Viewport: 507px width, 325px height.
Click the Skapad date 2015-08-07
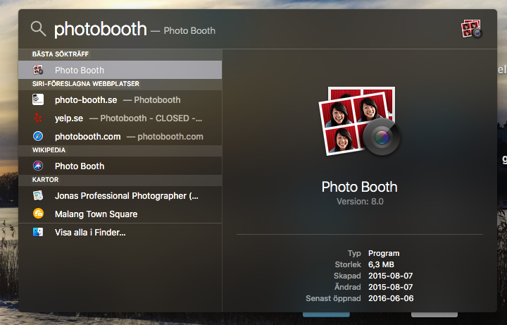[391, 276]
